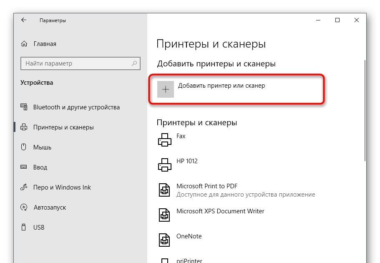The image size is (380, 263).
Task: Select the printer icon in sidebar
Action: pos(24,127)
